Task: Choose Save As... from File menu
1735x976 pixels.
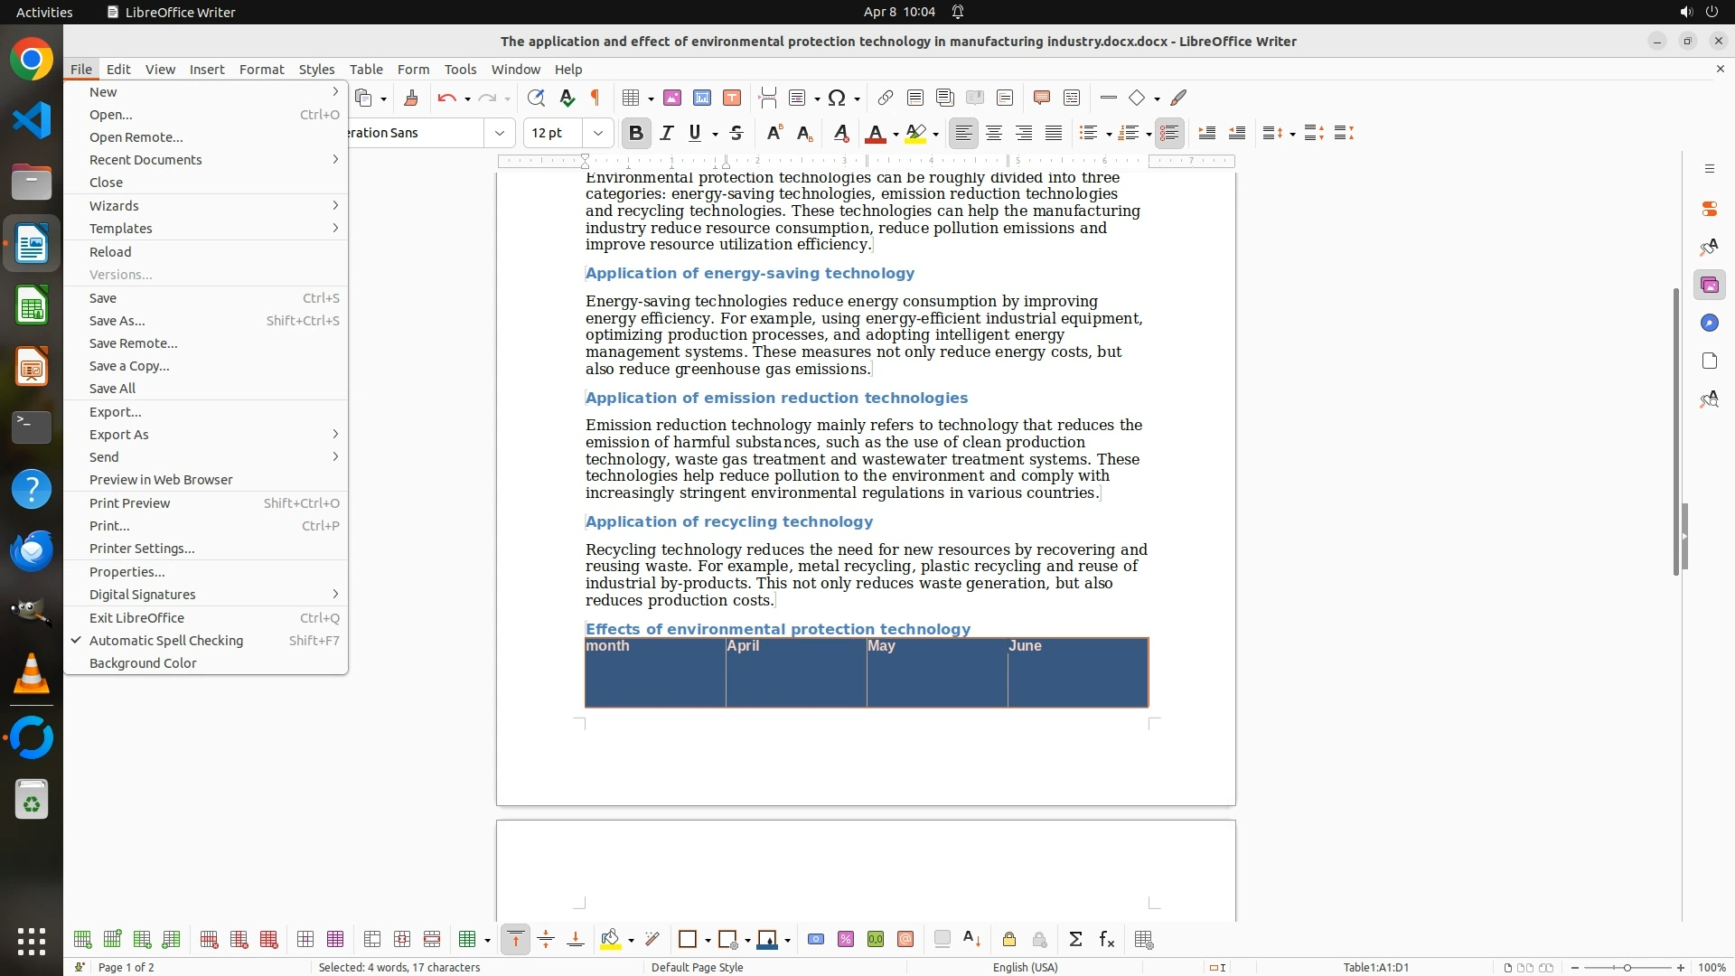Action: pos(117,321)
